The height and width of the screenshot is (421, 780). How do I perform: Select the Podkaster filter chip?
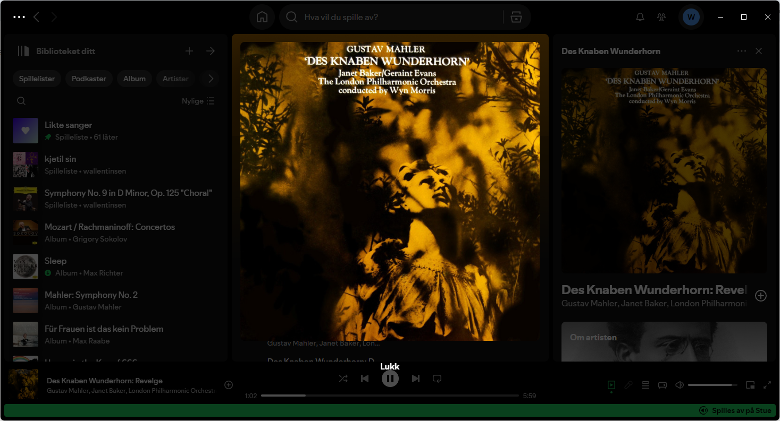[89, 79]
